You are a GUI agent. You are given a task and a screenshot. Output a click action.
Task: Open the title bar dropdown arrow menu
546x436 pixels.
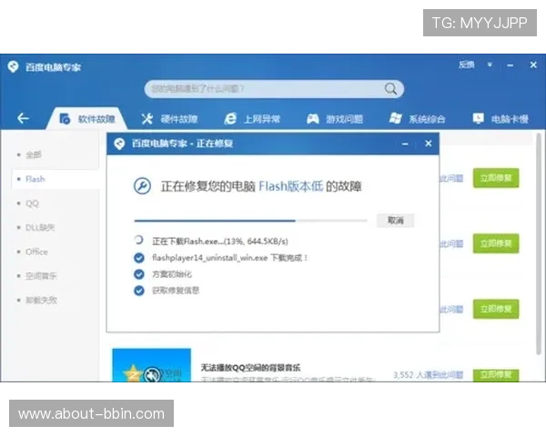click(490, 64)
